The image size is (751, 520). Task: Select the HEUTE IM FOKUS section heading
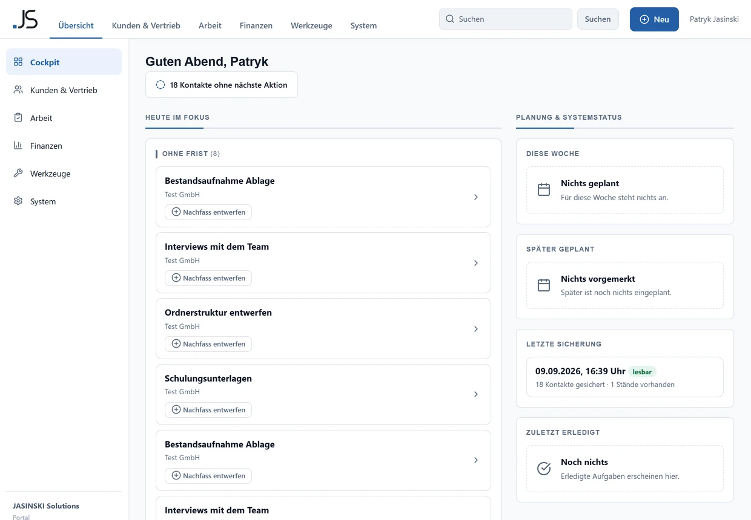[x=177, y=117]
